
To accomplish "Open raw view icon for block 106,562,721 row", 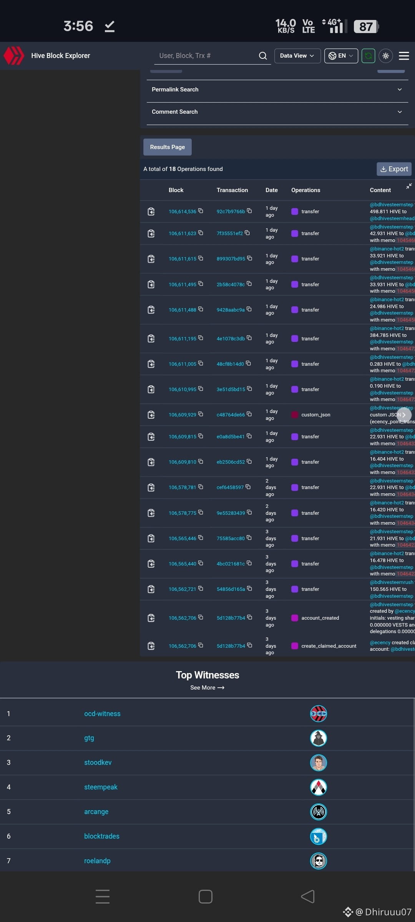I will (151, 589).
